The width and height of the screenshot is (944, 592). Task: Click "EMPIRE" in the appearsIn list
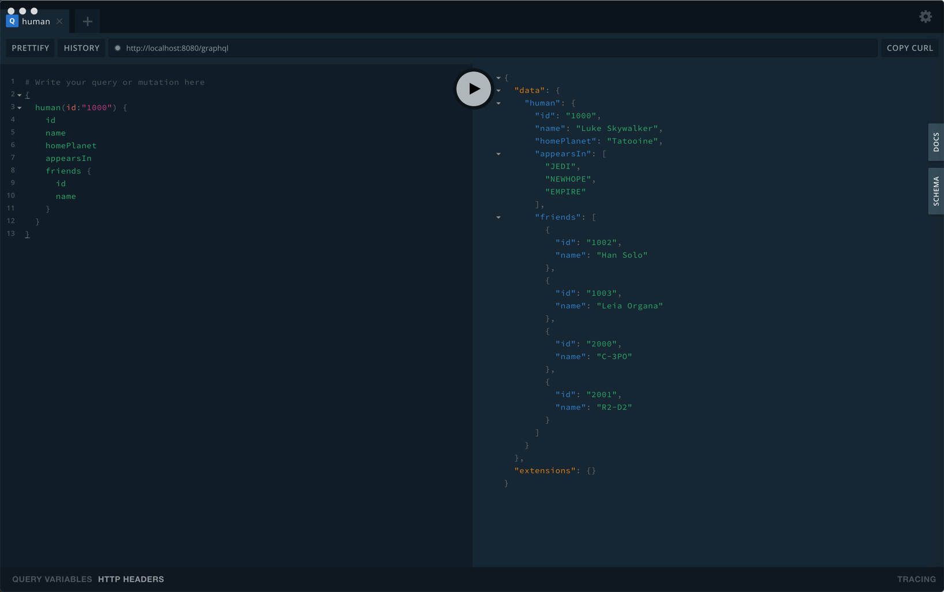click(x=565, y=191)
